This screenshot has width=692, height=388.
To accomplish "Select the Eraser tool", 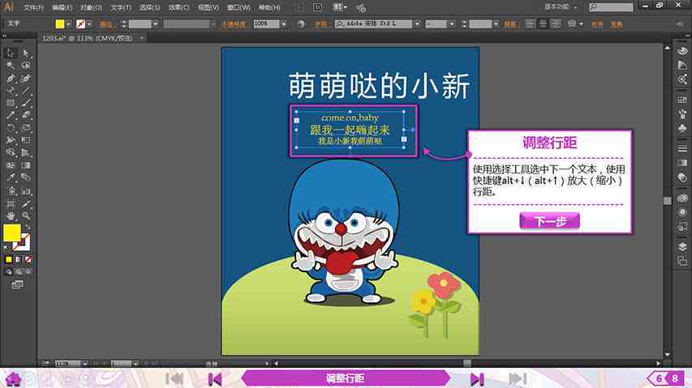I will [x=26, y=115].
